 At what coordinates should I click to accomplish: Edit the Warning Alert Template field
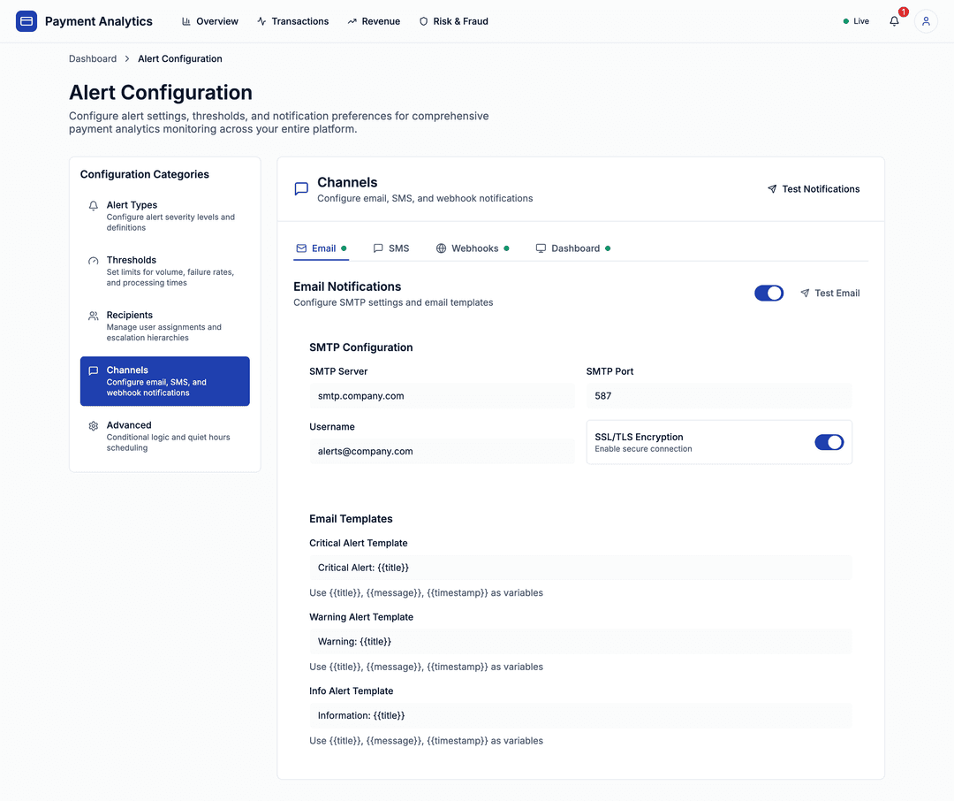click(580, 641)
